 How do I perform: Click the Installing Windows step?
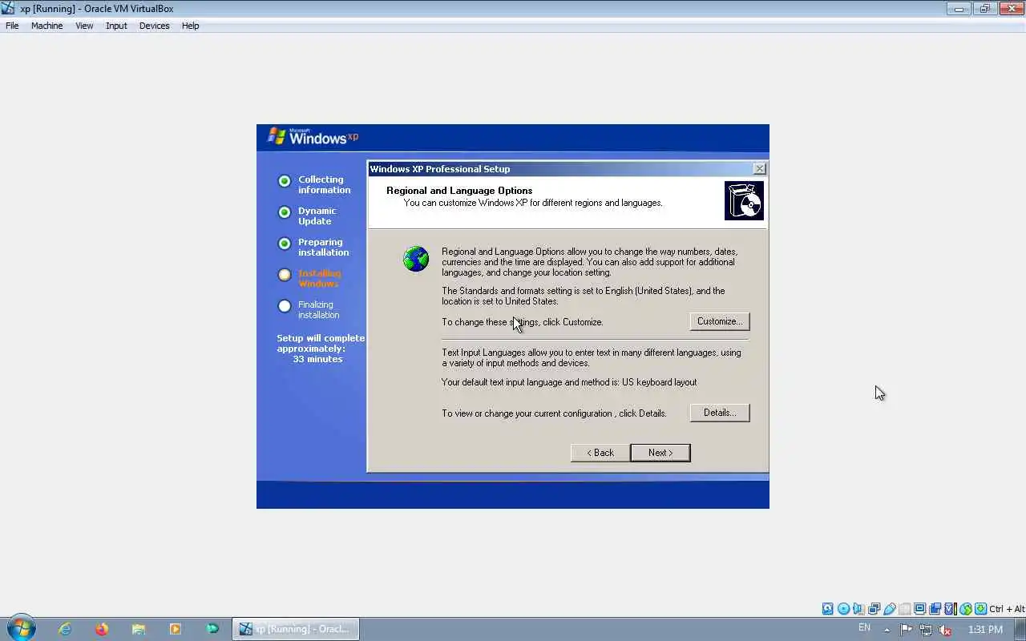click(319, 278)
